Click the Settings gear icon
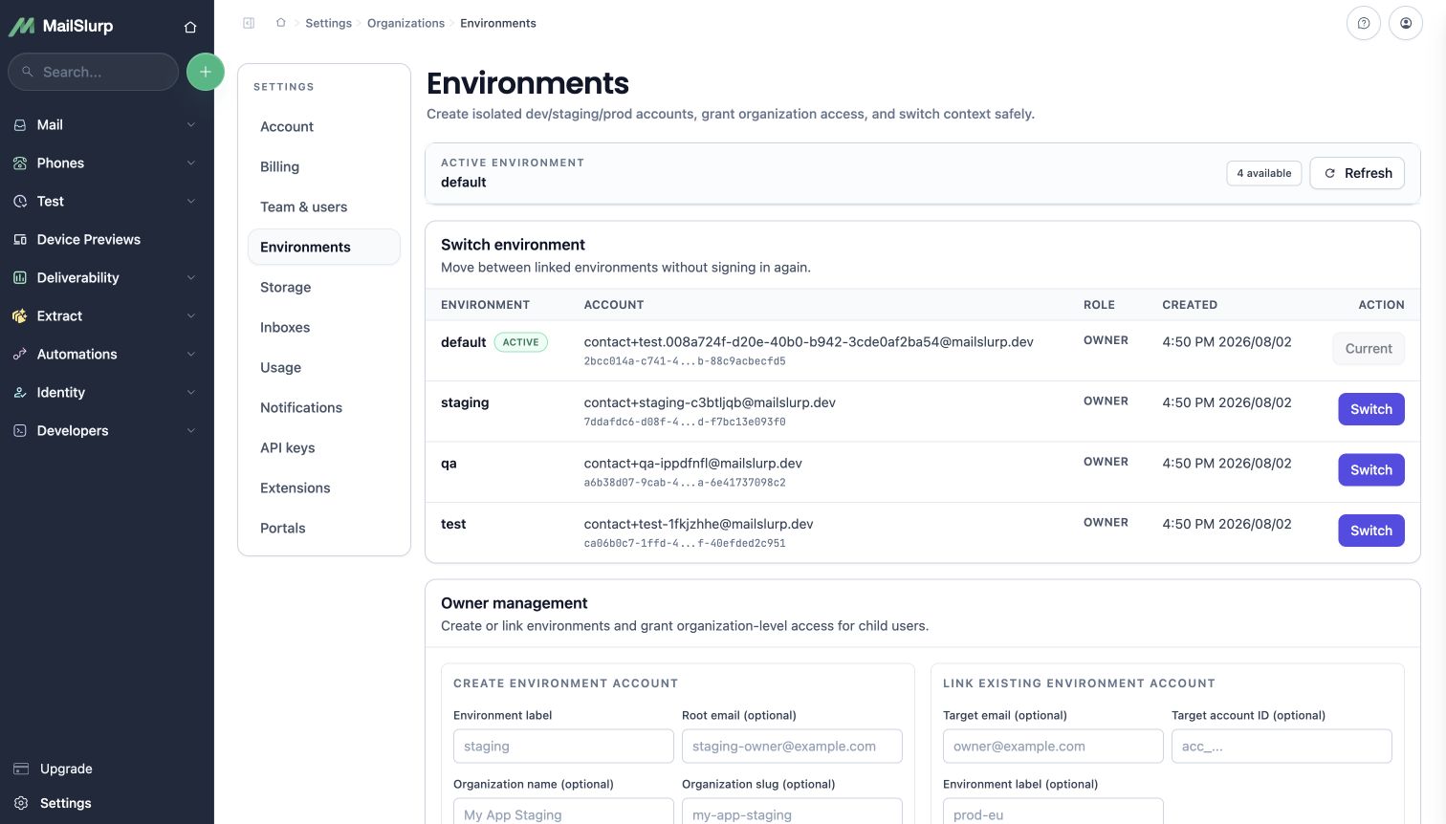 (x=21, y=803)
